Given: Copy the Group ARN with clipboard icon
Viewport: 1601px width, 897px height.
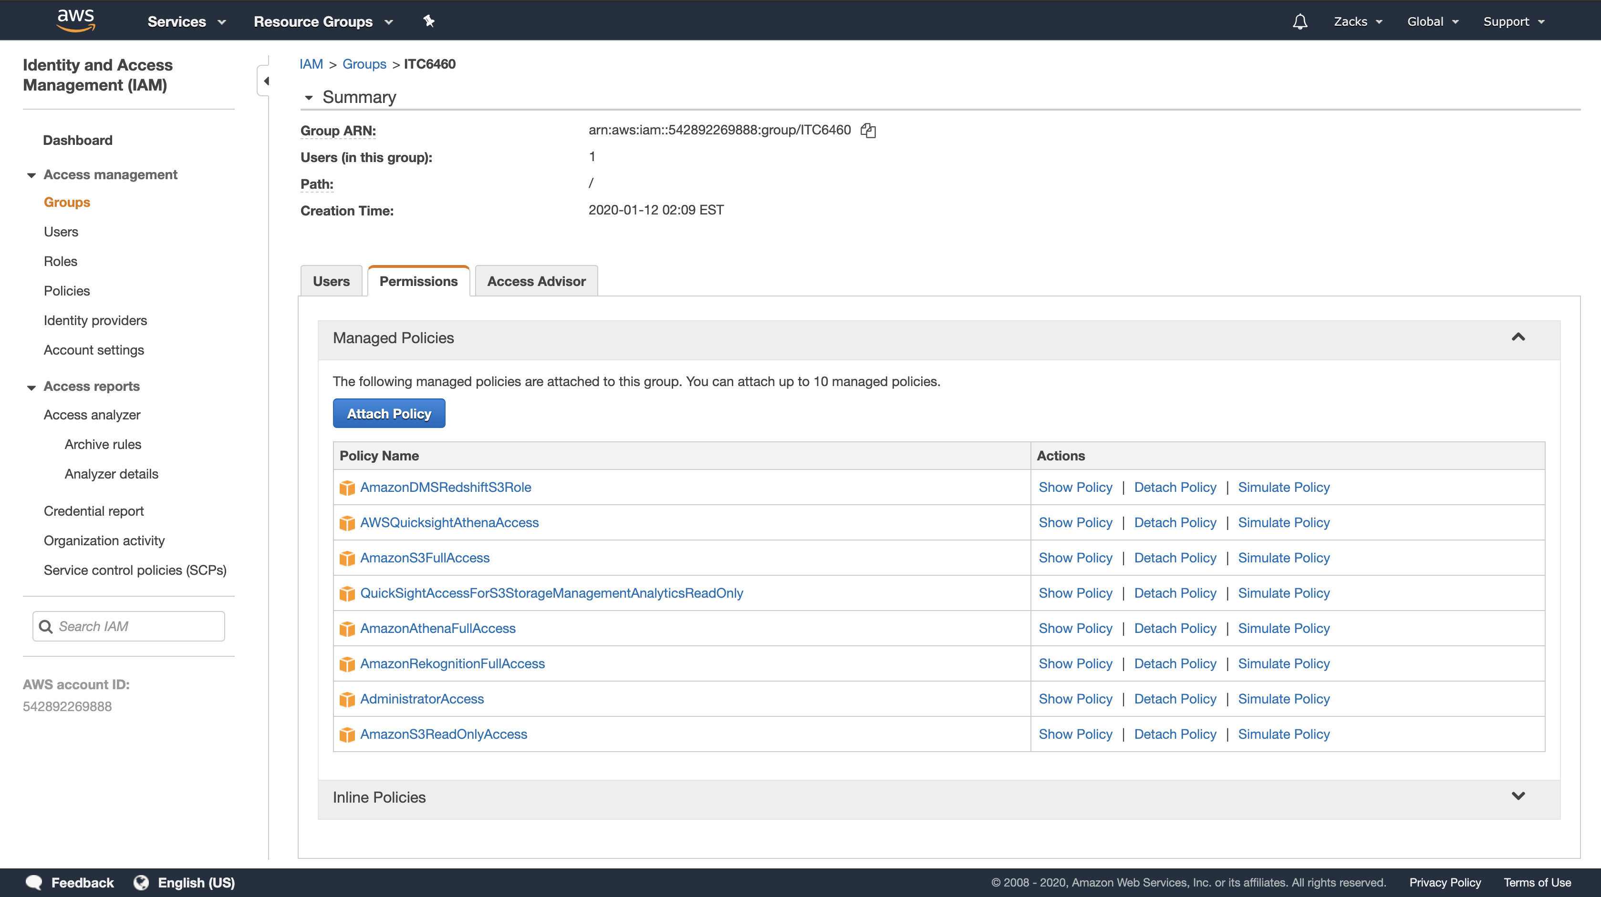Looking at the screenshot, I should 868,131.
